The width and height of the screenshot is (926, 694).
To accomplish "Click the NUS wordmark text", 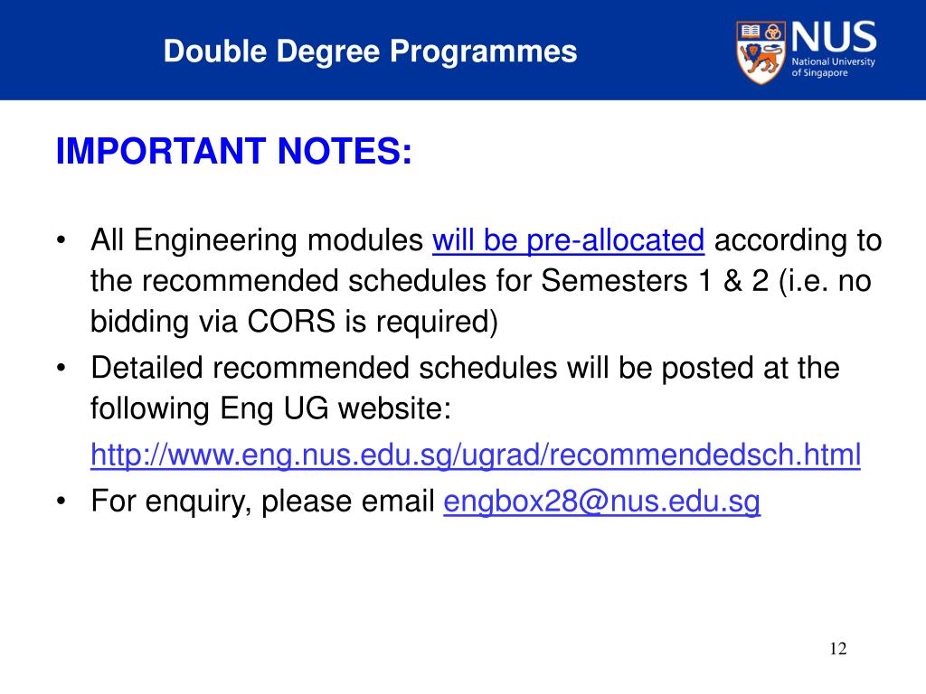I will (834, 37).
